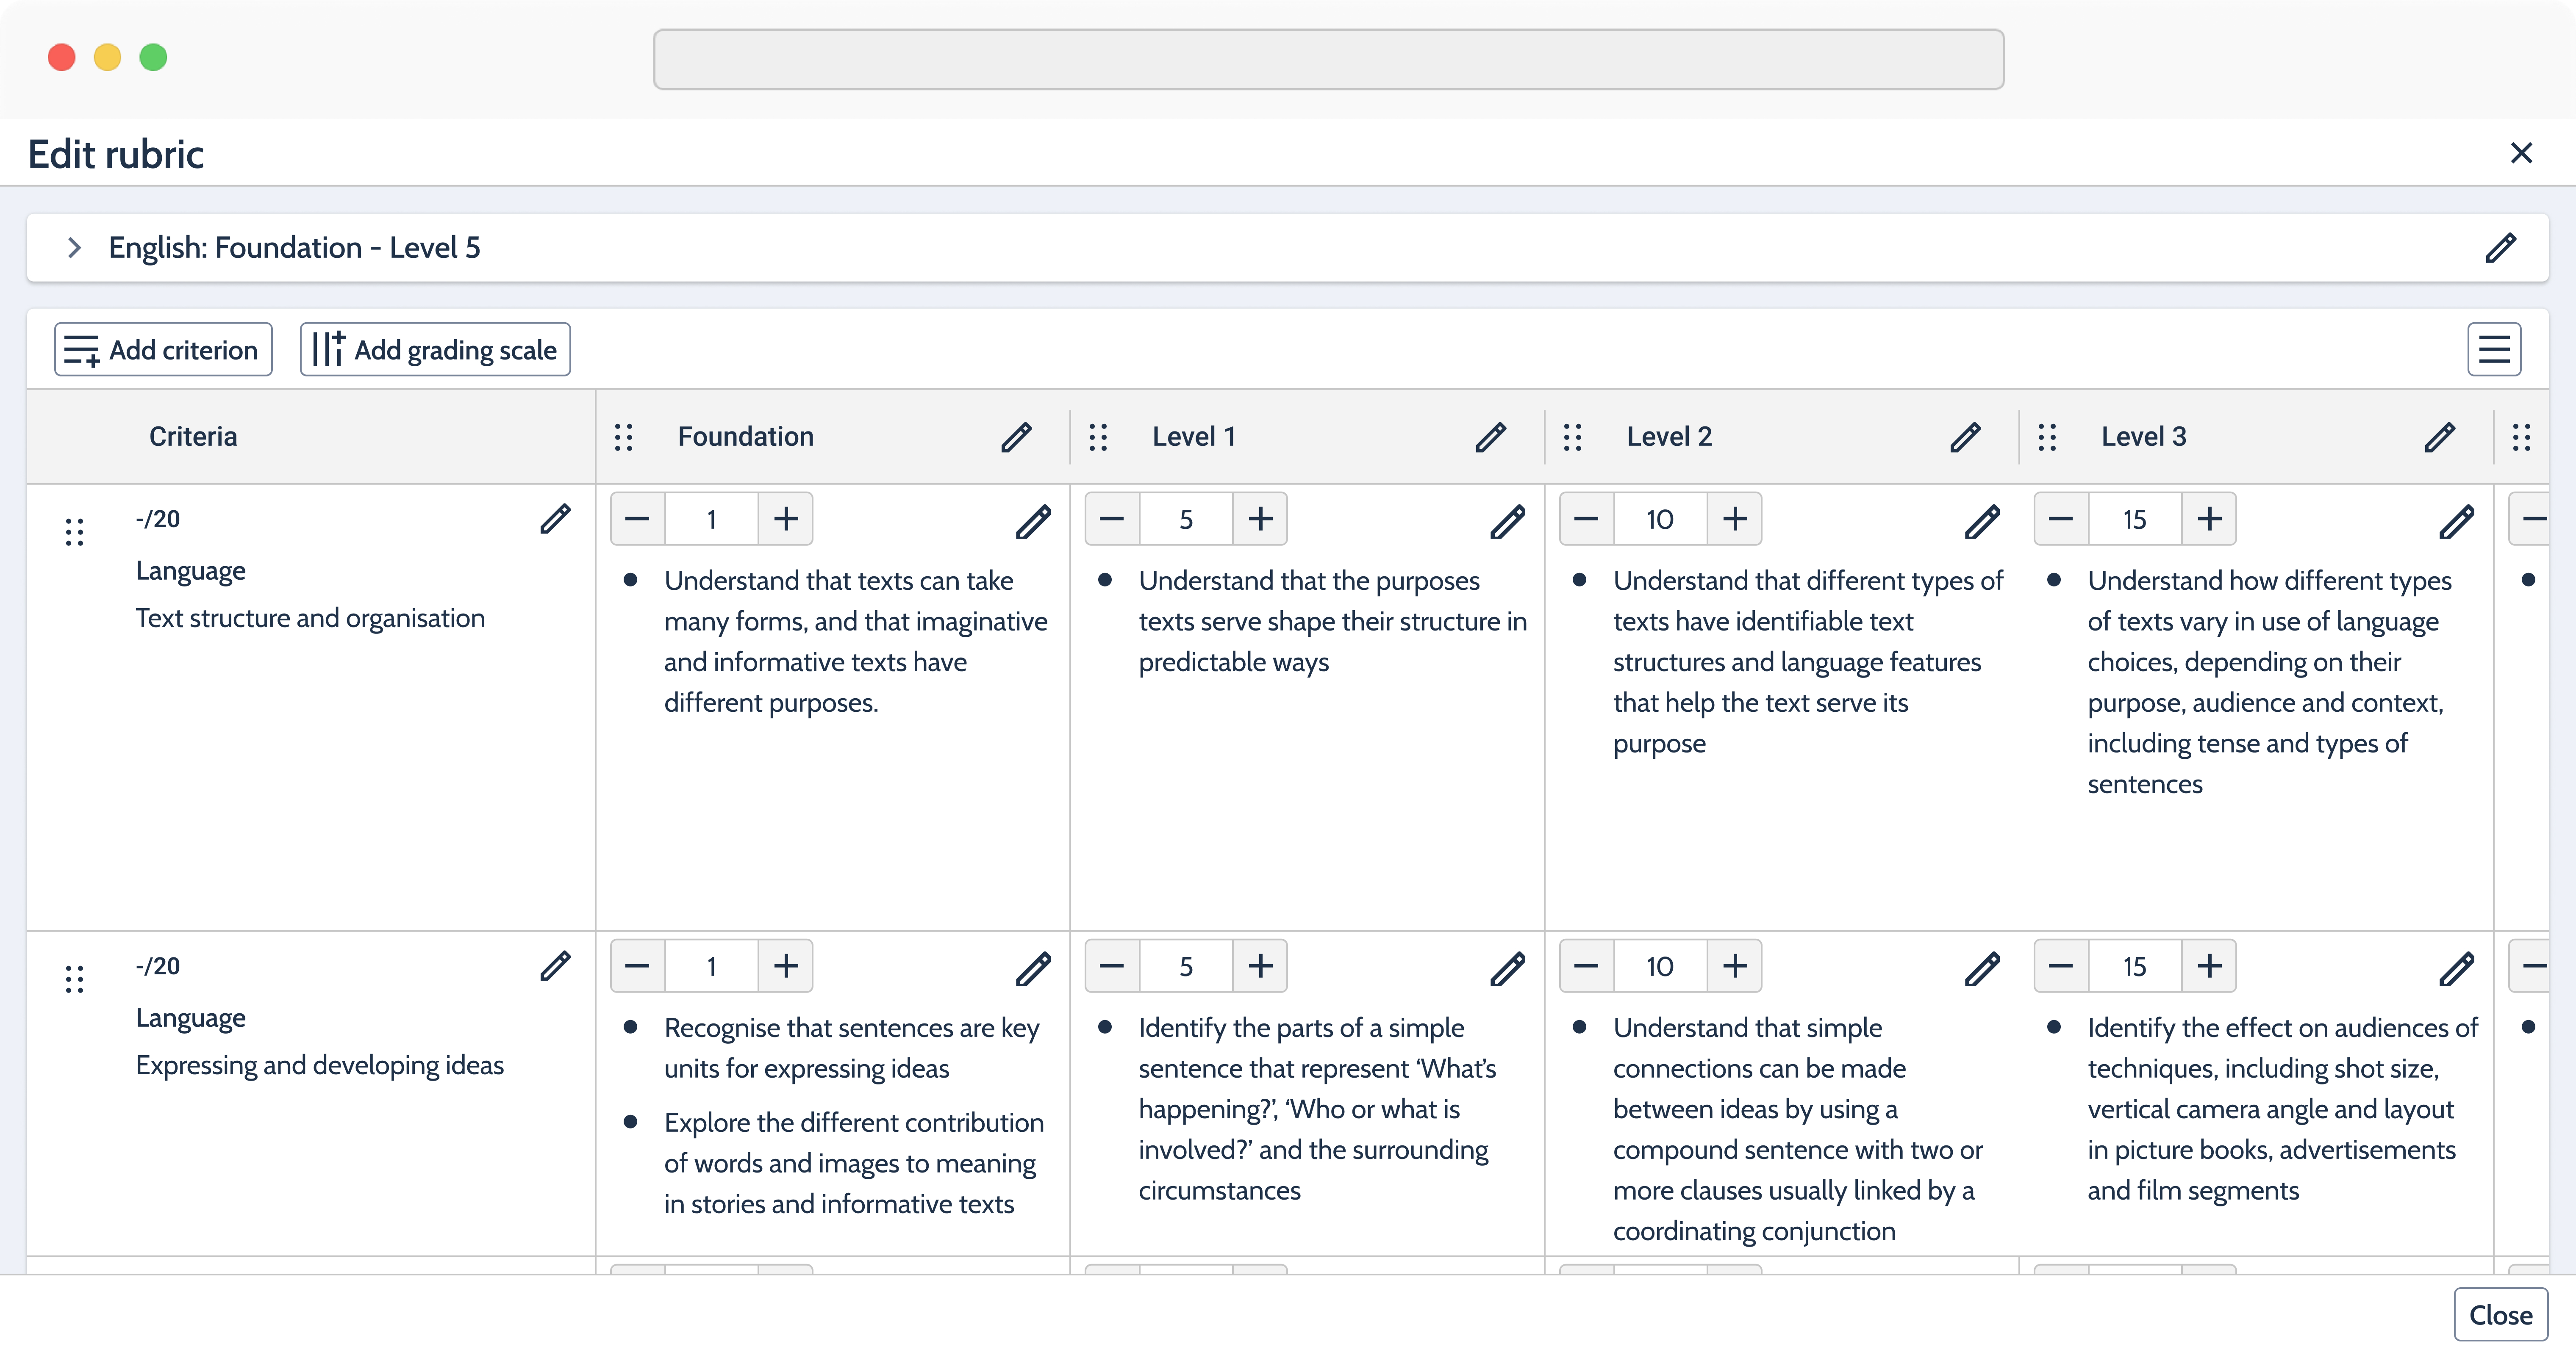Increase Level 3 score for Text structure row
Viewport: 2576px width, 1355px height.
pyautogui.click(x=2209, y=519)
